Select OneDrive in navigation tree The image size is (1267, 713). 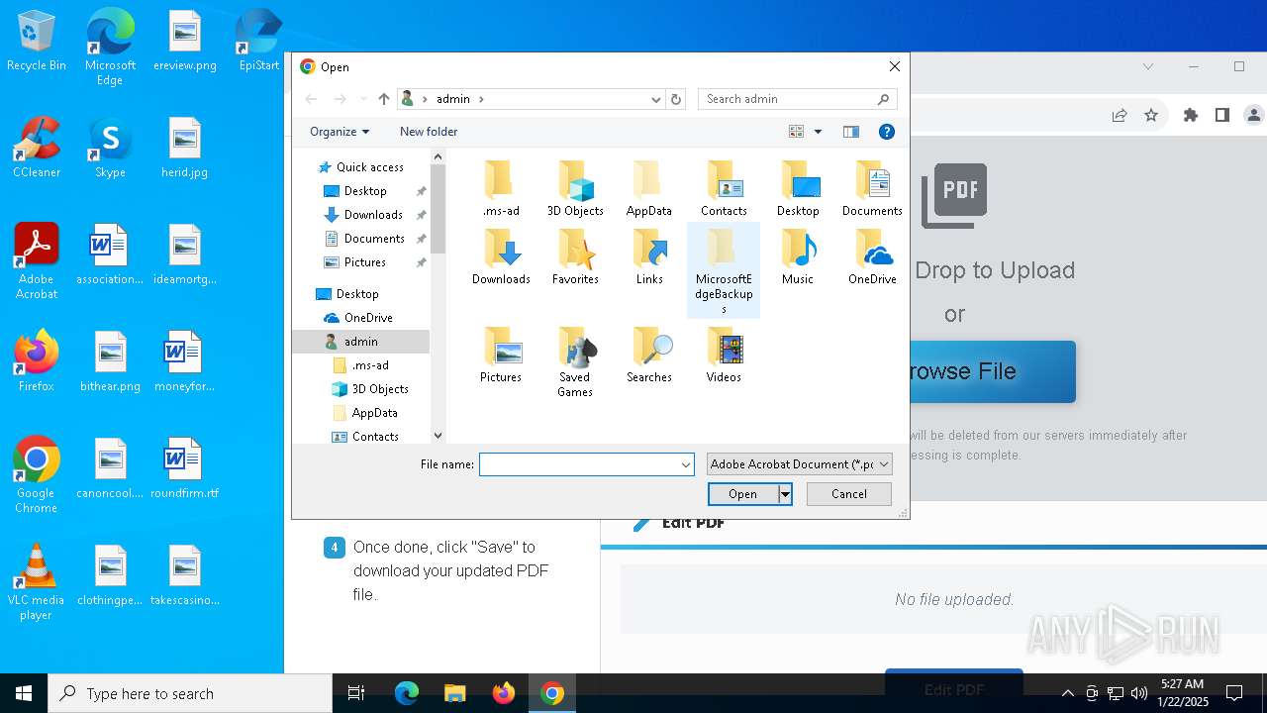click(x=367, y=318)
